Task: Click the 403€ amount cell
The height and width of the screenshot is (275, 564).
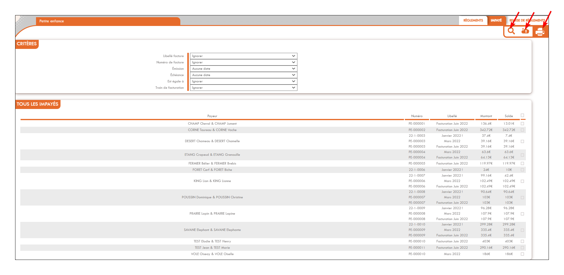Action: pyautogui.click(x=486, y=241)
